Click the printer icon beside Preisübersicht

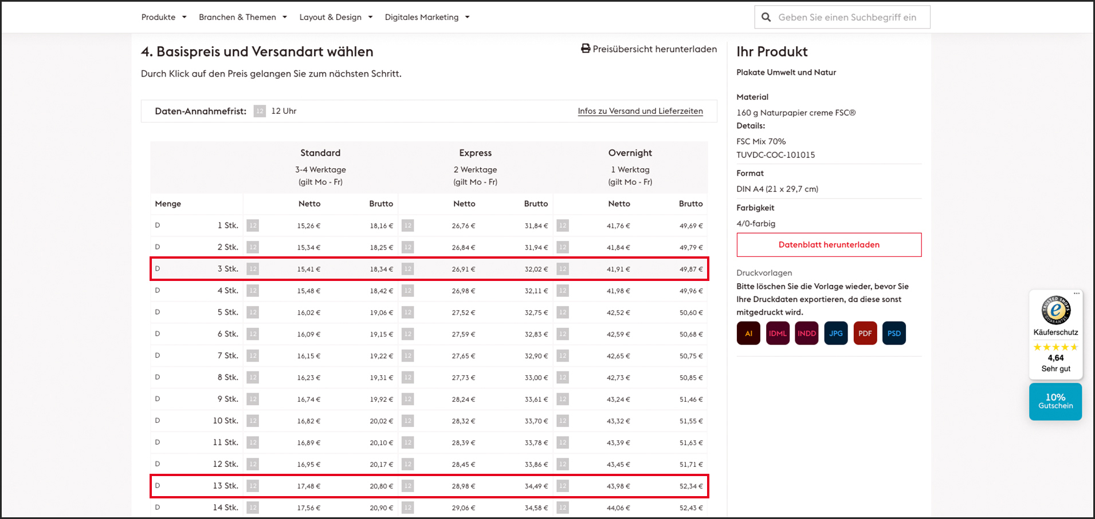point(585,49)
